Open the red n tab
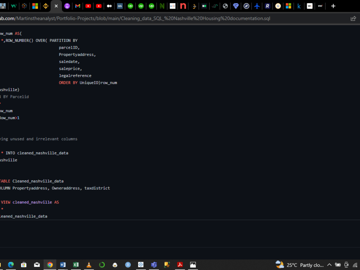 coord(183,6)
